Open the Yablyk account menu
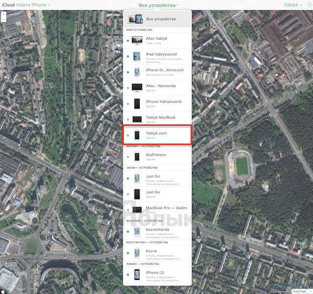Screen dimensions: 313x294 click(x=293, y=5)
